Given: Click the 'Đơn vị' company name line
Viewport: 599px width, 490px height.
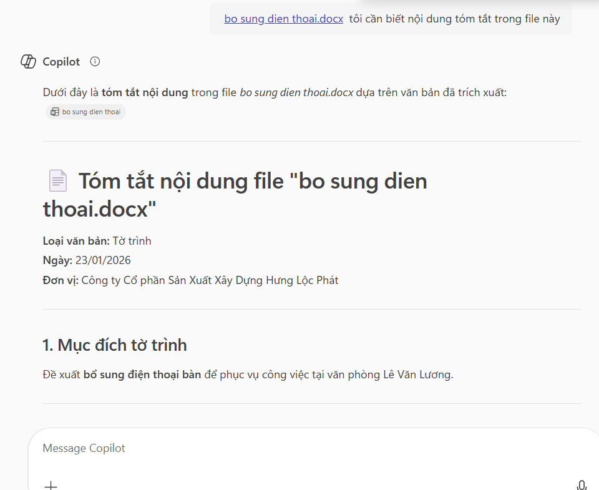Looking at the screenshot, I should [x=190, y=280].
